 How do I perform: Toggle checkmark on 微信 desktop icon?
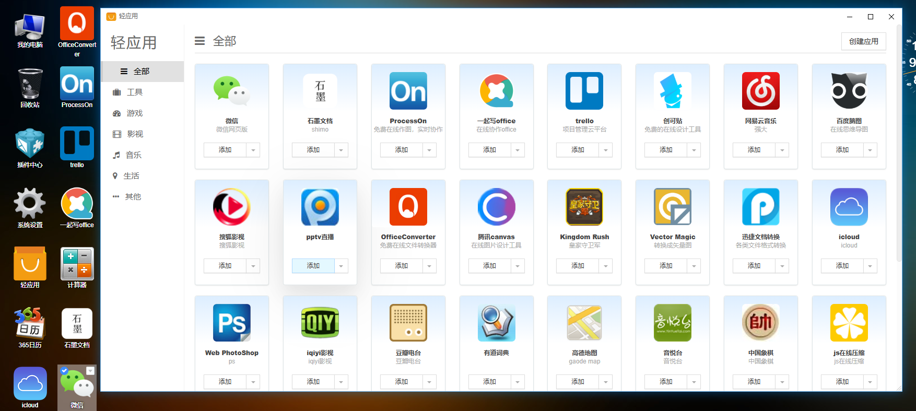point(64,371)
